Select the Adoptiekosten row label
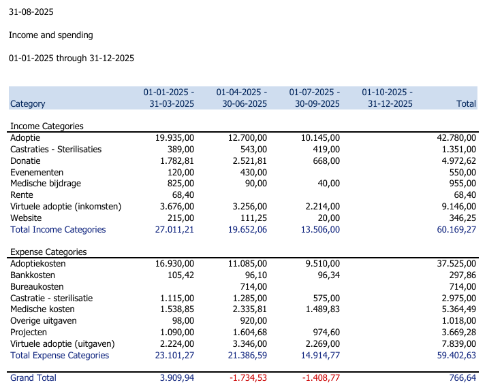 38,264
